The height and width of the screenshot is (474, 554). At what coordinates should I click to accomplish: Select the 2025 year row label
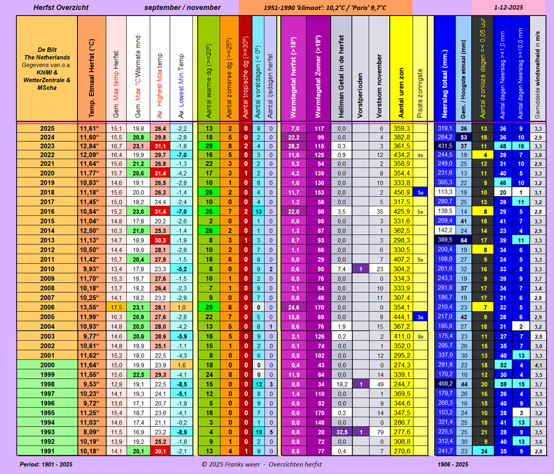(47, 128)
